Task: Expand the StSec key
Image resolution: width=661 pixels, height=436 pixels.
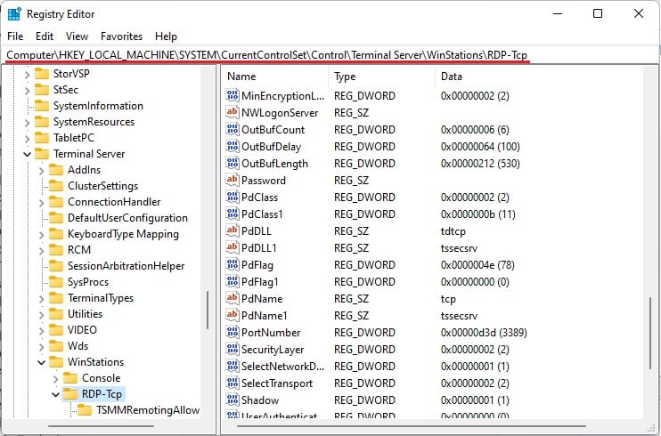Action: coord(27,91)
